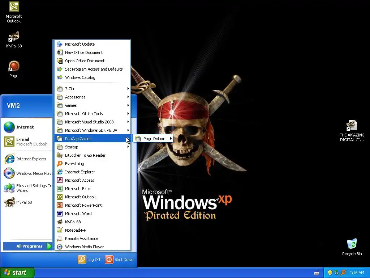Expand the Games submenu arrow
The height and width of the screenshot is (278, 370).
pos(128,105)
